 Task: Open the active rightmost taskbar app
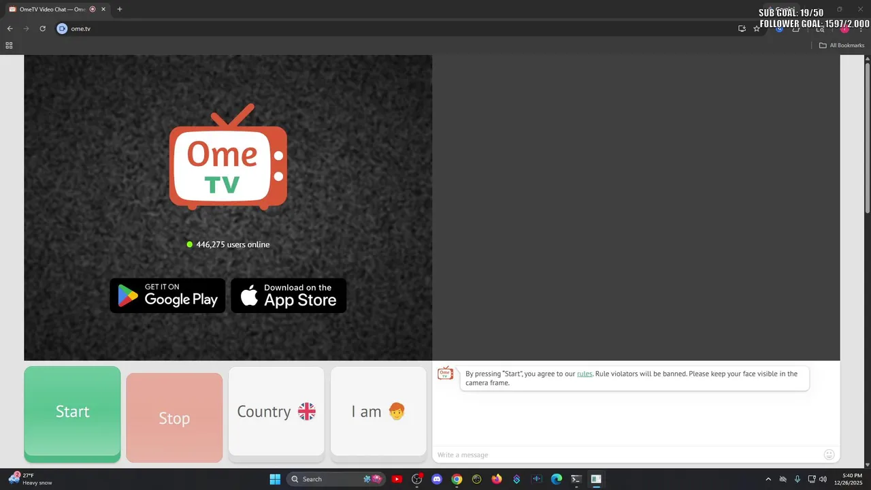click(x=596, y=479)
